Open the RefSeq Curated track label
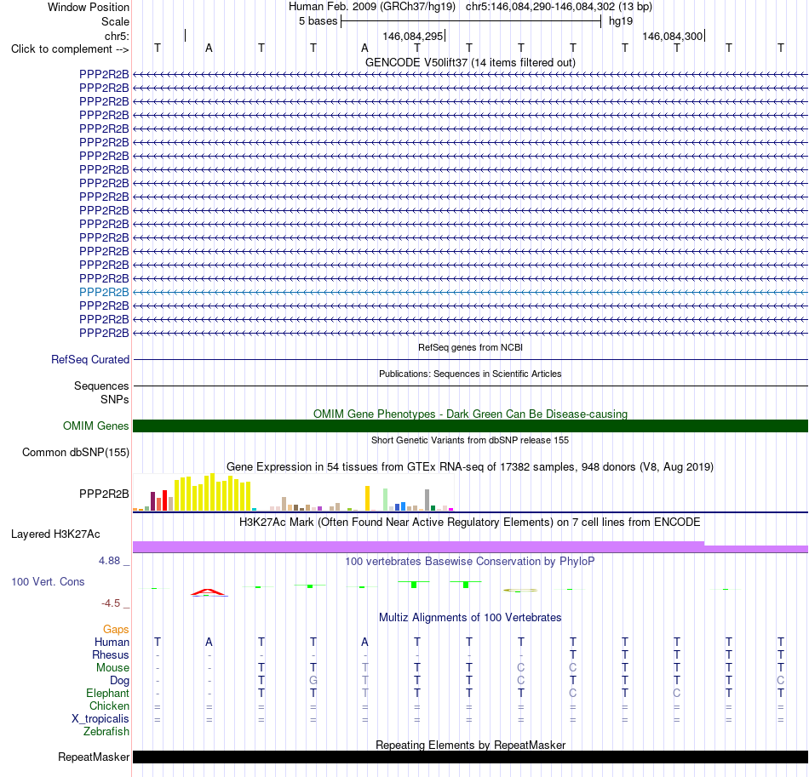 coord(89,359)
